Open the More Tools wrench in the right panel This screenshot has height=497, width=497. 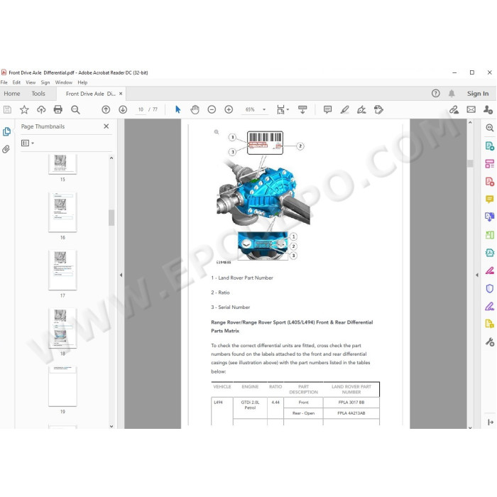click(x=489, y=342)
